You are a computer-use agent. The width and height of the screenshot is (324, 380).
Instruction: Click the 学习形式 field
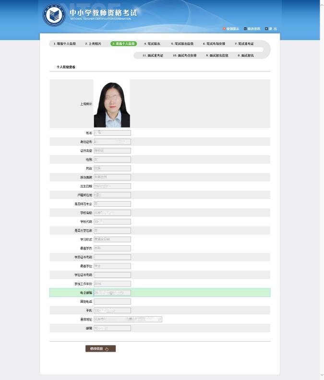(x=112, y=239)
